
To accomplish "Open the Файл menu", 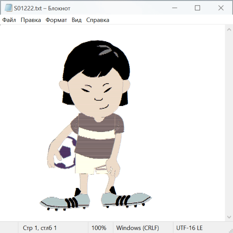I will pos(9,20).
